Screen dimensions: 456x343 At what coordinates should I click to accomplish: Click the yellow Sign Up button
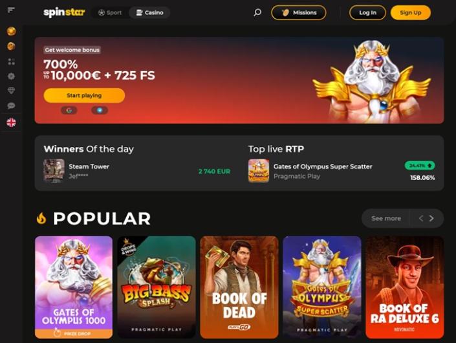410,13
